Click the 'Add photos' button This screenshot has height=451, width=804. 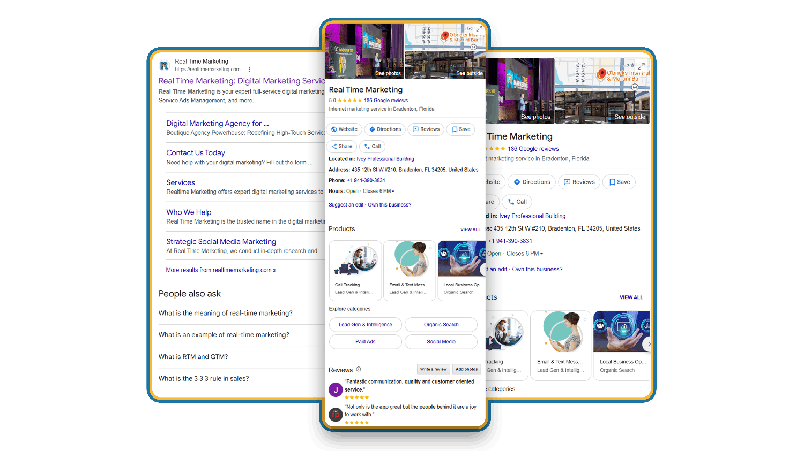click(467, 369)
